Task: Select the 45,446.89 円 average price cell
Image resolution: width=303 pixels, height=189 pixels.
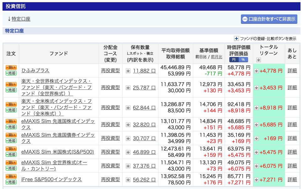Action: [175, 68]
